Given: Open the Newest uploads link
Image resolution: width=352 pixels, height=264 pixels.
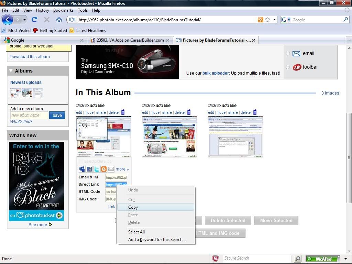Looking at the screenshot, I should (x=26, y=82).
